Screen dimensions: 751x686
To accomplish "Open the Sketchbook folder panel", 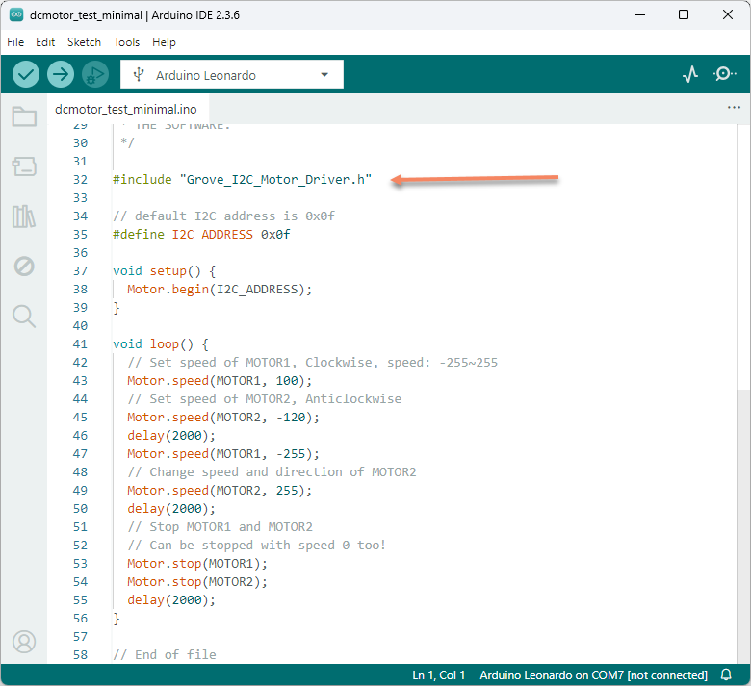I will [24, 117].
